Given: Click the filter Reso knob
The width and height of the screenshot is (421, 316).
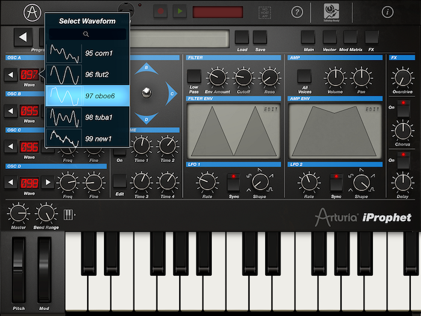Looking at the screenshot, I should pyautogui.click(x=269, y=78).
